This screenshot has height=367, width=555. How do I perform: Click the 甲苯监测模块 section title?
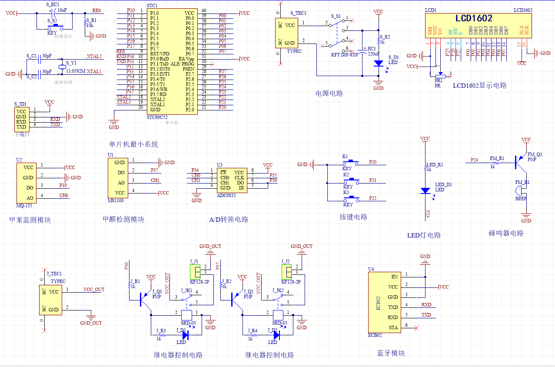pyautogui.click(x=30, y=220)
